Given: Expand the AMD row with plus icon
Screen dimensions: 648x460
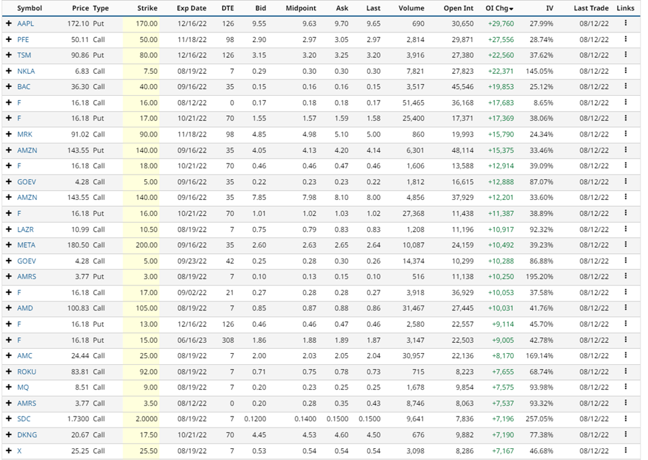Looking at the screenshot, I should pos(9,308).
